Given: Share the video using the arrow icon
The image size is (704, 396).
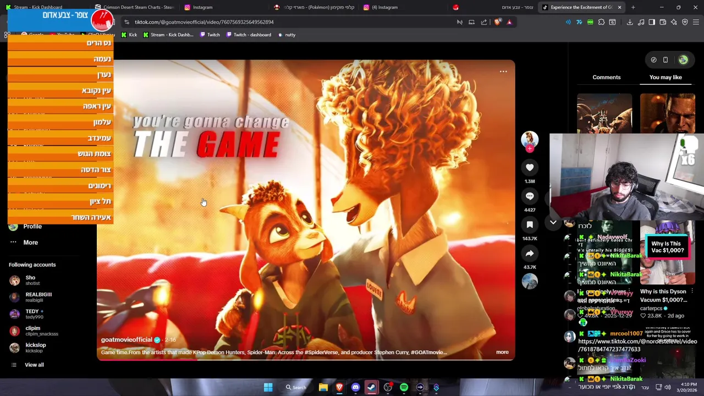Looking at the screenshot, I should coord(530,253).
